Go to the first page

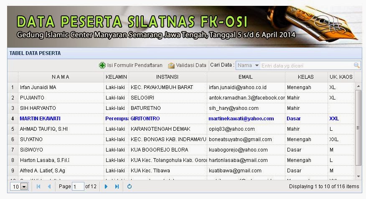pos(38,187)
